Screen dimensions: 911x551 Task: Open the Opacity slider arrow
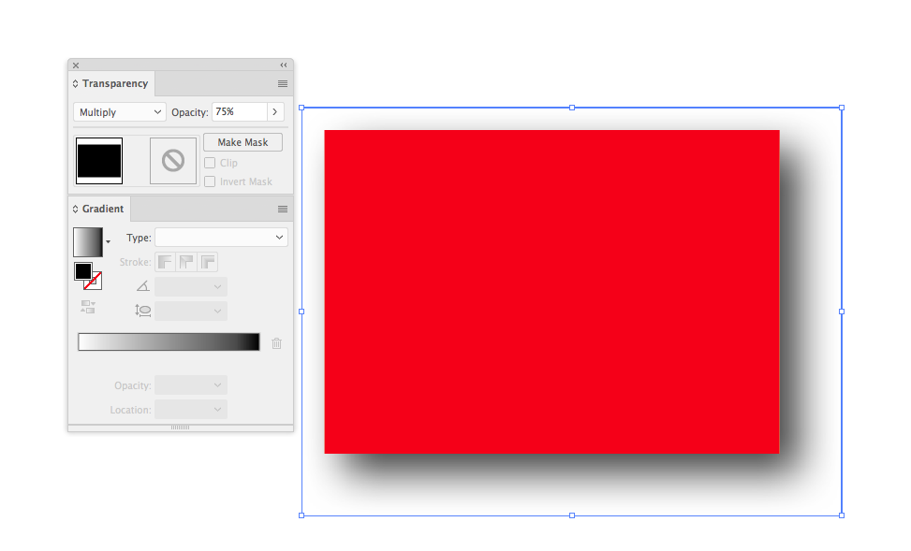point(275,112)
